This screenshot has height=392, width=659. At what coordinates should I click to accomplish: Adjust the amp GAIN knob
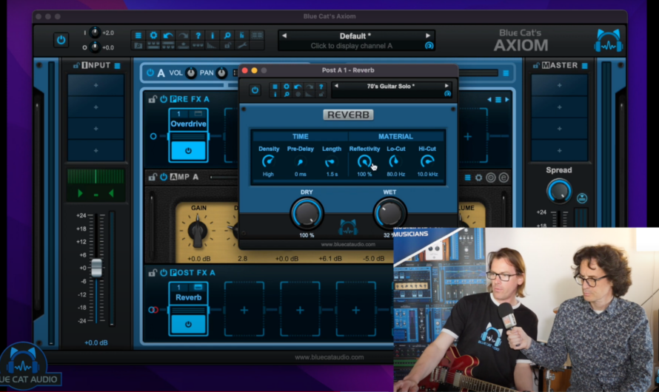click(x=198, y=231)
